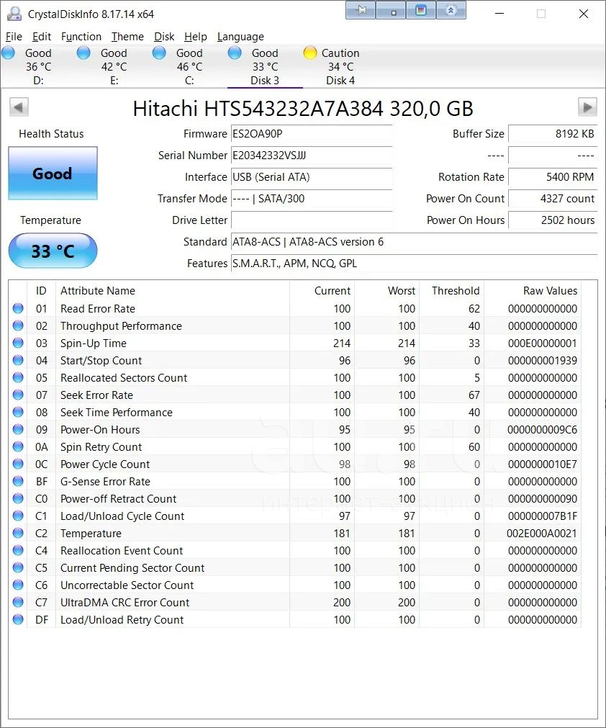Click status orb for Seek Error Rate
The width and height of the screenshot is (606, 728).
click(18, 395)
